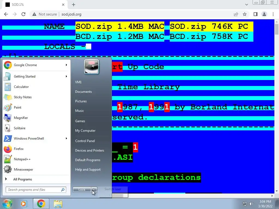Click Chrome icon in taskbar
The height and width of the screenshot is (209, 279).
(x=41, y=204)
